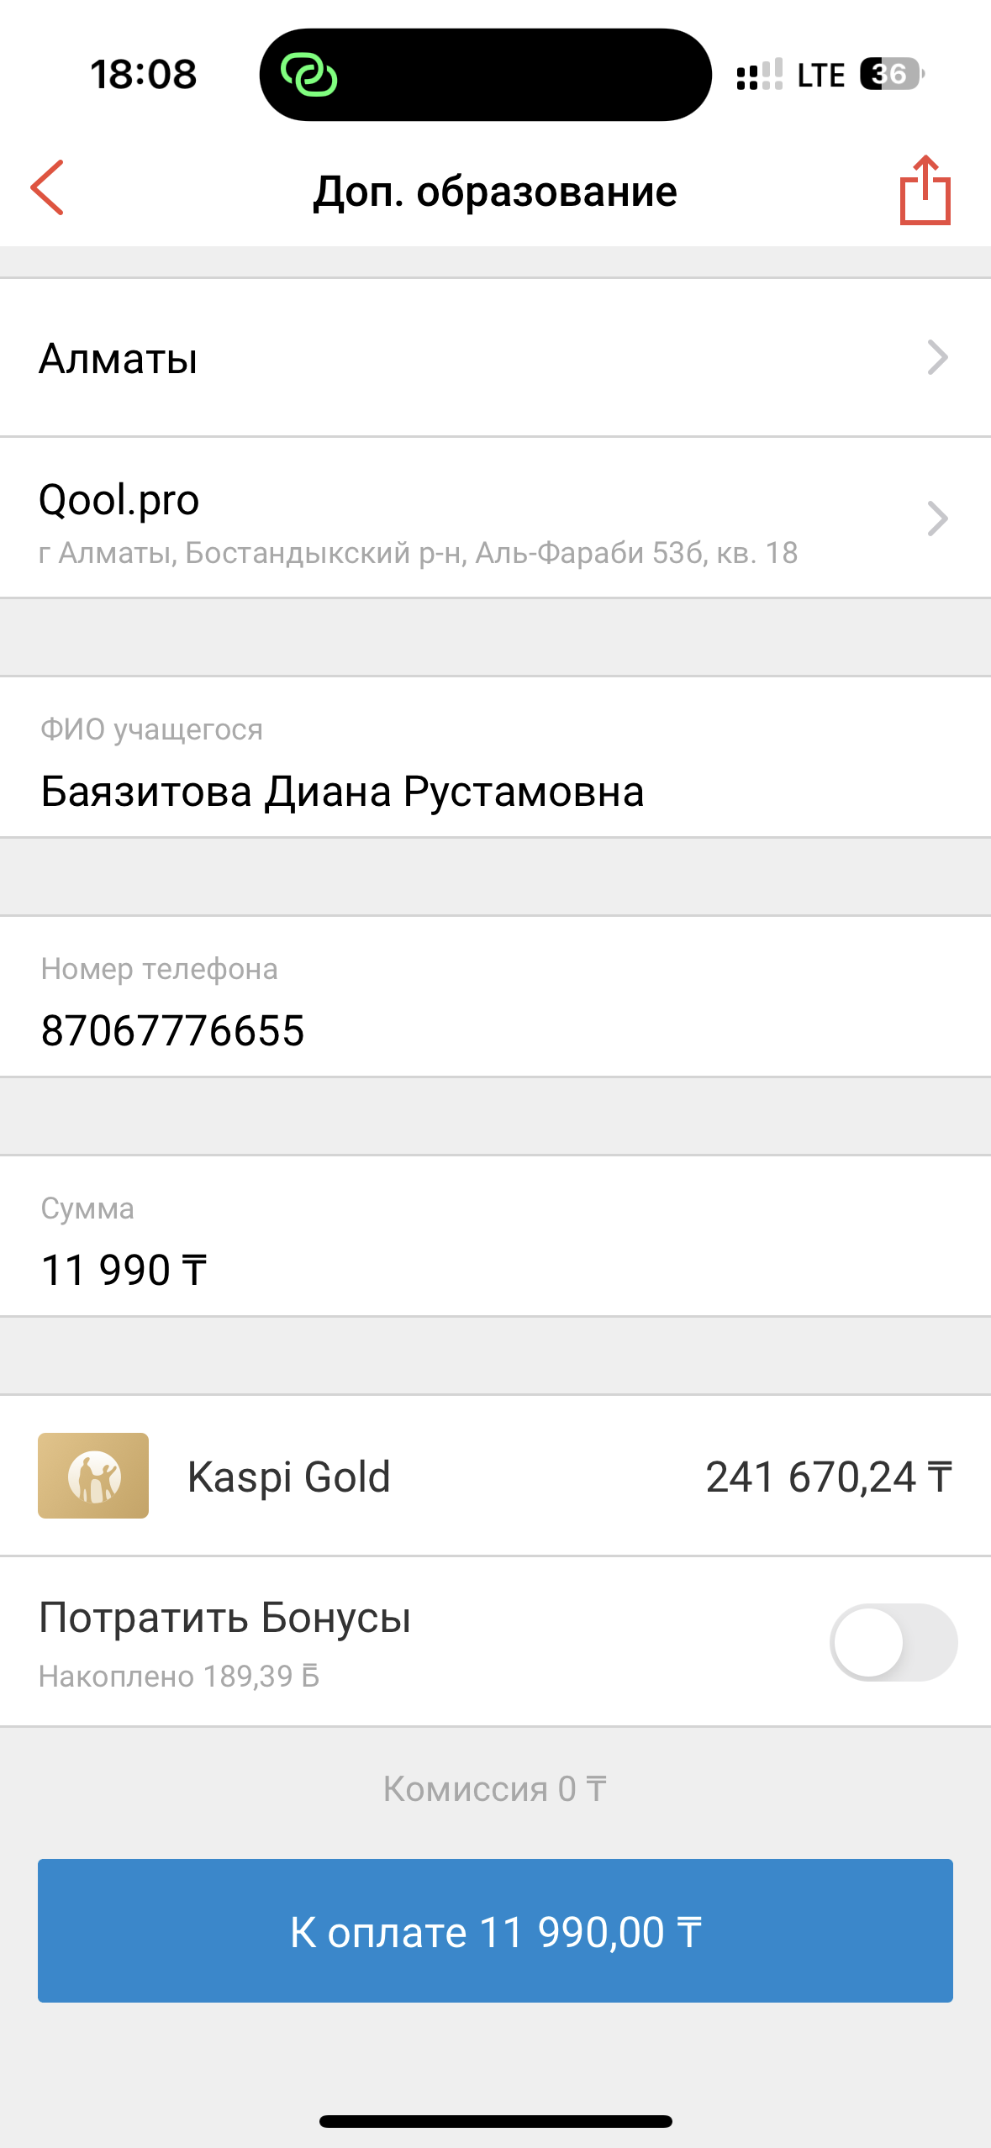991x2148 pixels.
Task: Open the 241 670,24 ₸ account balance selector
Action: [828, 1477]
